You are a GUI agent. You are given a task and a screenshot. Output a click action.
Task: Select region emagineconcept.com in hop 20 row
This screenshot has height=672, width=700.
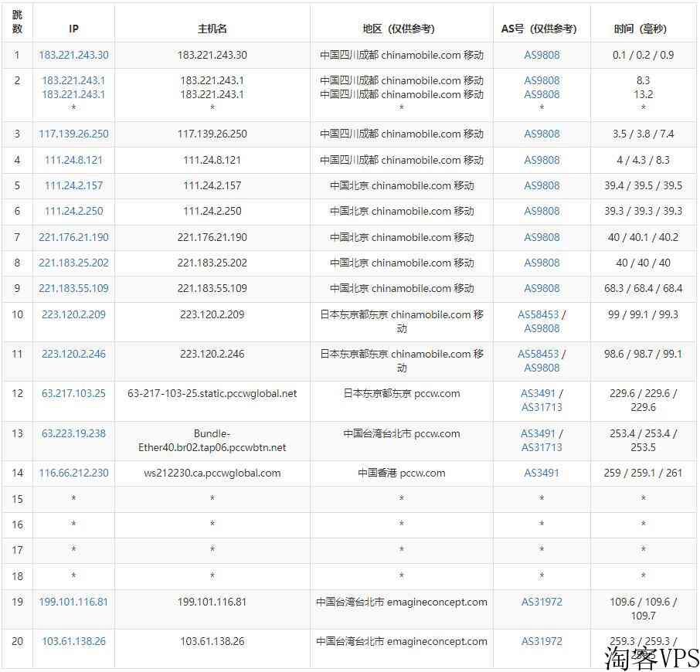pyautogui.click(x=401, y=641)
